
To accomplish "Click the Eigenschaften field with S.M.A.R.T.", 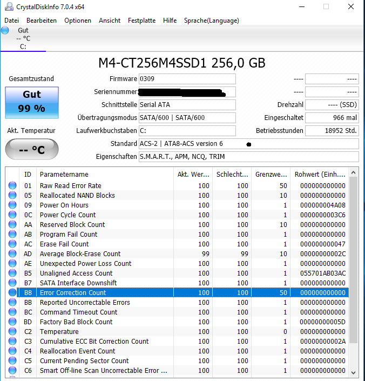I will (x=249, y=157).
